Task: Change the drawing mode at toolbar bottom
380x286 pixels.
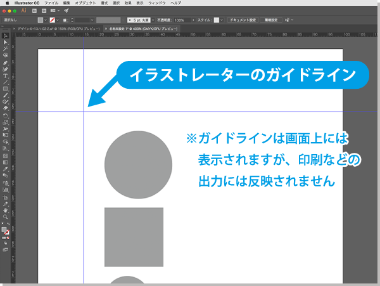Action: pyautogui.click(x=5, y=243)
